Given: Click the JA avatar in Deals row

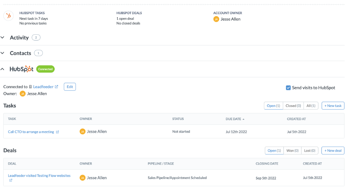Looking at the screenshot, I should (x=82, y=178).
